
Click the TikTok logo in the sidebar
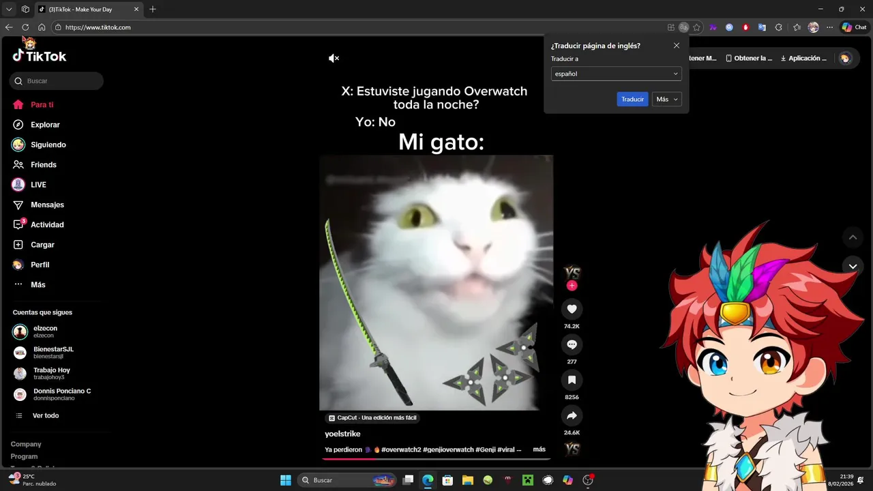coord(40,56)
